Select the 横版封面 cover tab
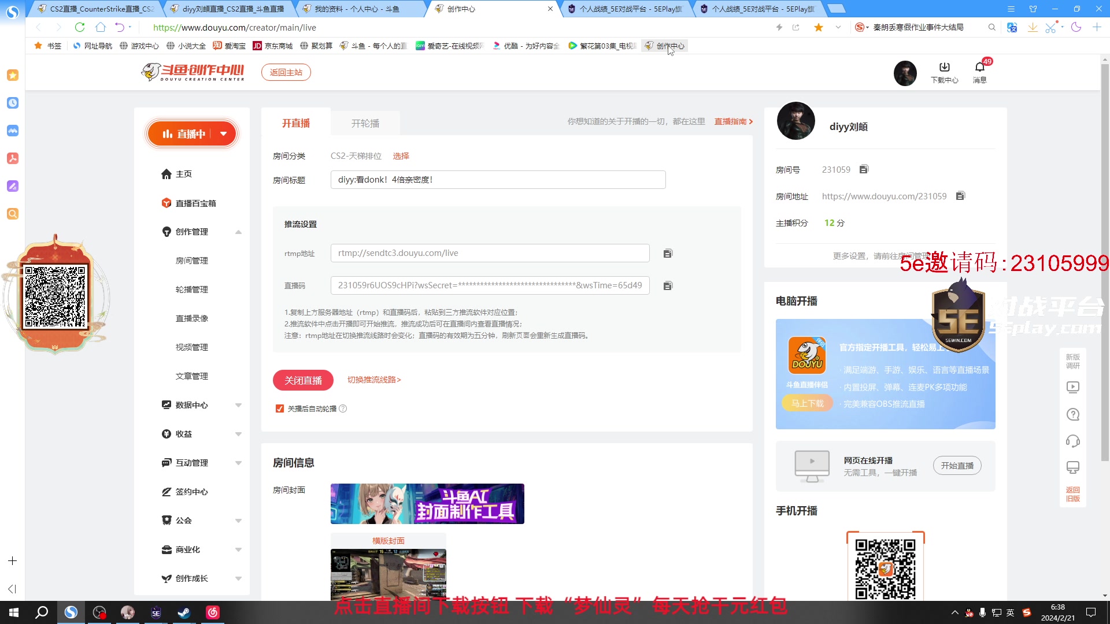The image size is (1110, 624). [x=387, y=540]
